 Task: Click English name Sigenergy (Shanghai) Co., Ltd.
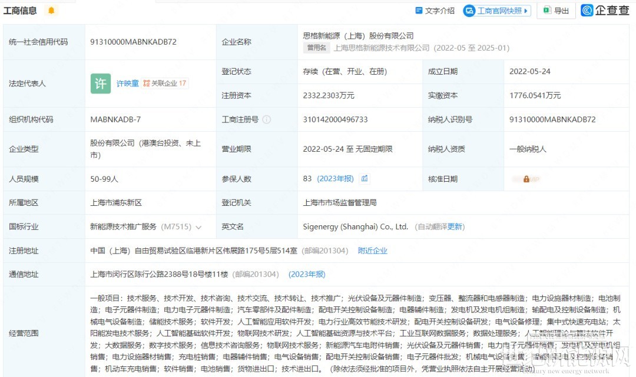point(355,227)
